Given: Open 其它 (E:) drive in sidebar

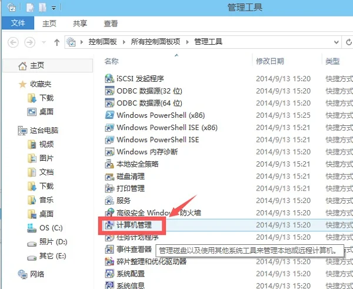Looking at the screenshot, I should point(53,255).
